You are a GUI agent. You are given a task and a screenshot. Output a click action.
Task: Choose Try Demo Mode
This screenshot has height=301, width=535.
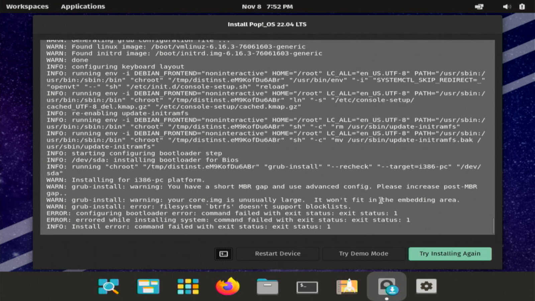pos(363,254)
